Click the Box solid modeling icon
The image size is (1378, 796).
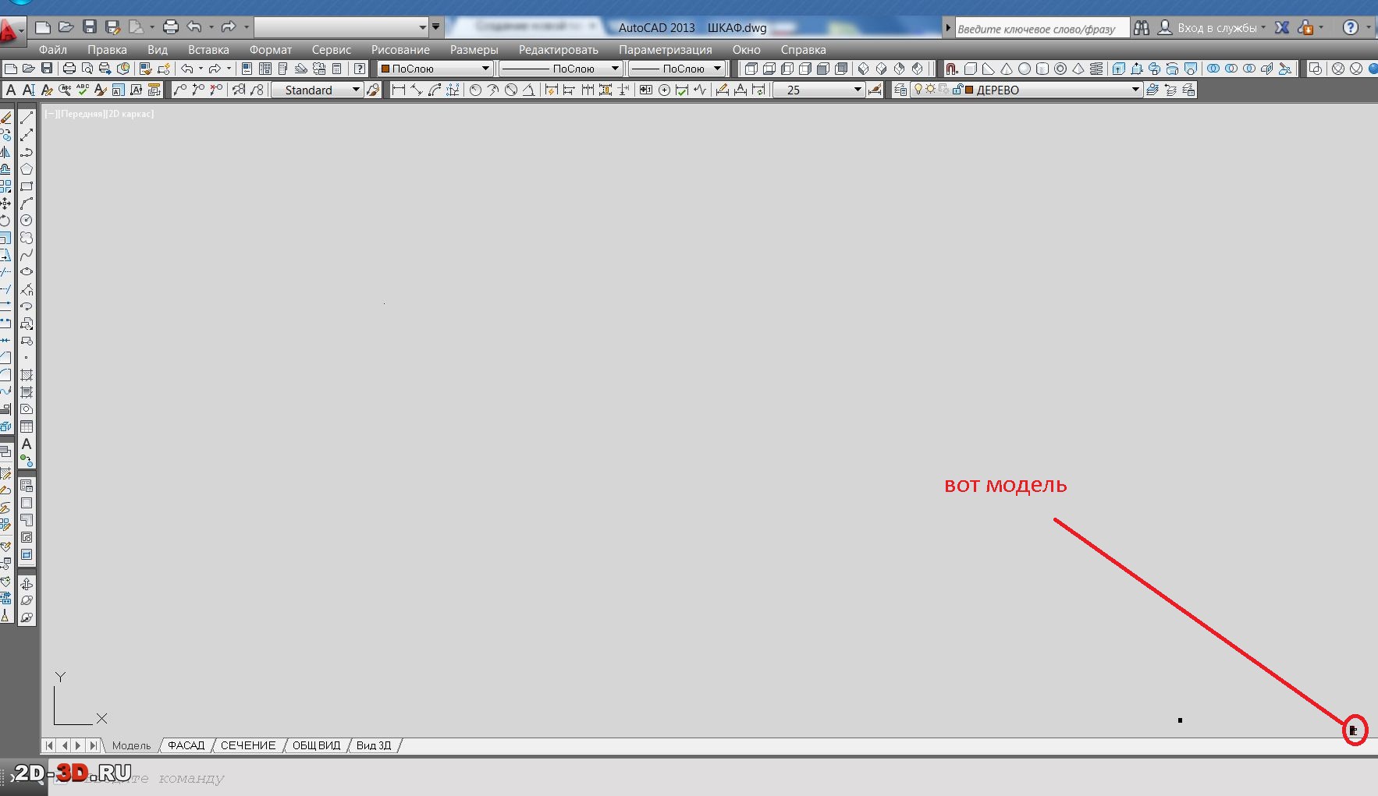[971, 69]
